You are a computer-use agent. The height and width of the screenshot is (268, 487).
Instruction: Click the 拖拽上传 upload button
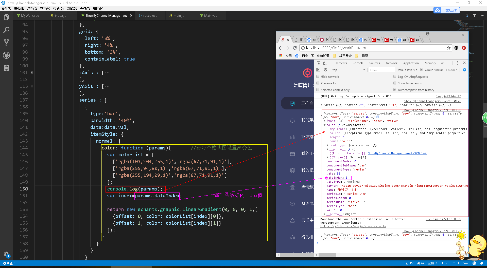point(447,10)
